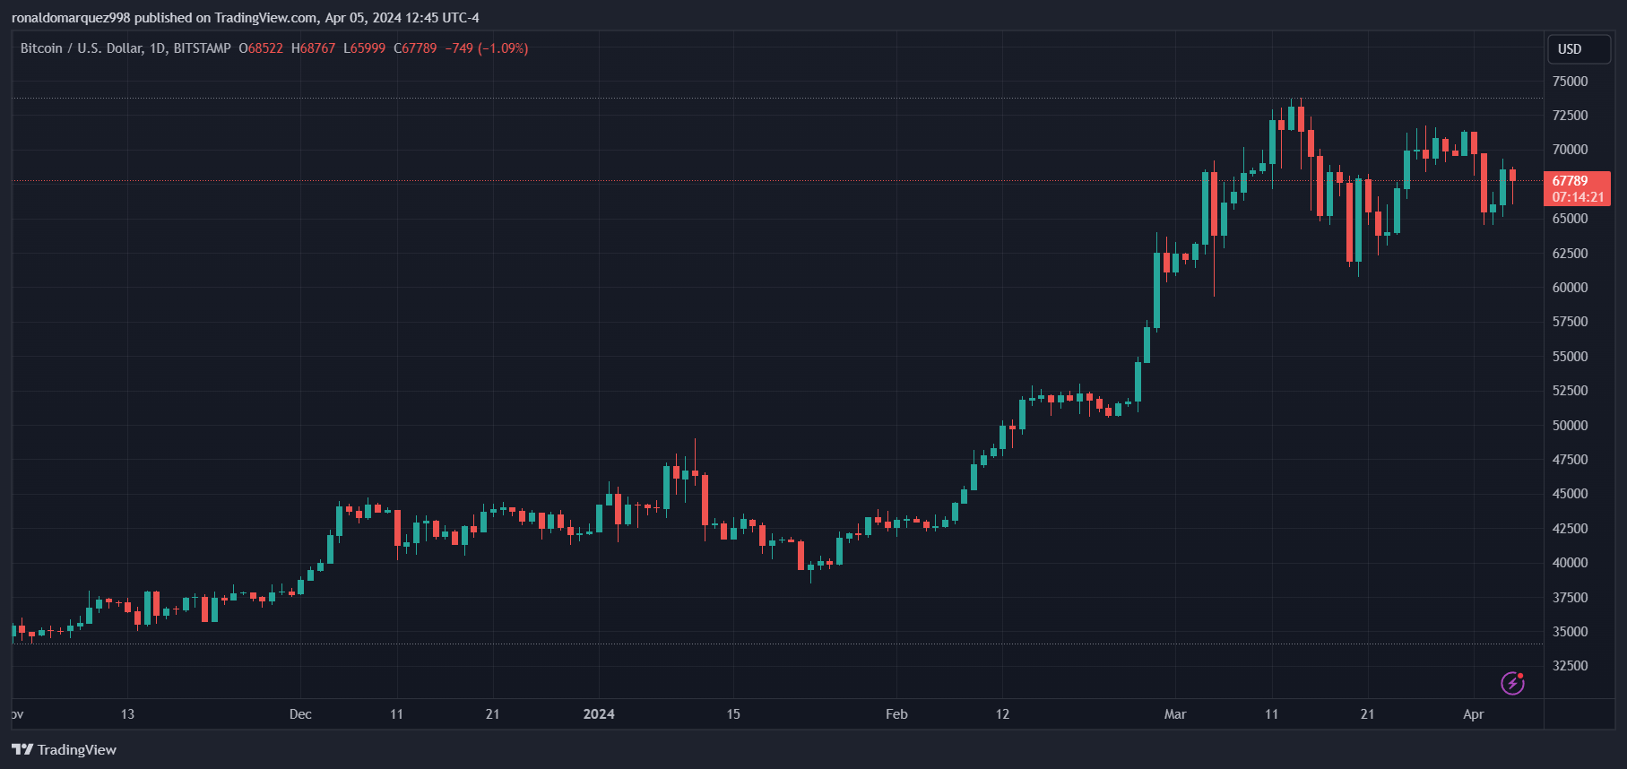Click the 75000 price axis label
The height and width of the screenshot is (769, 1627).
[1570, 82]
